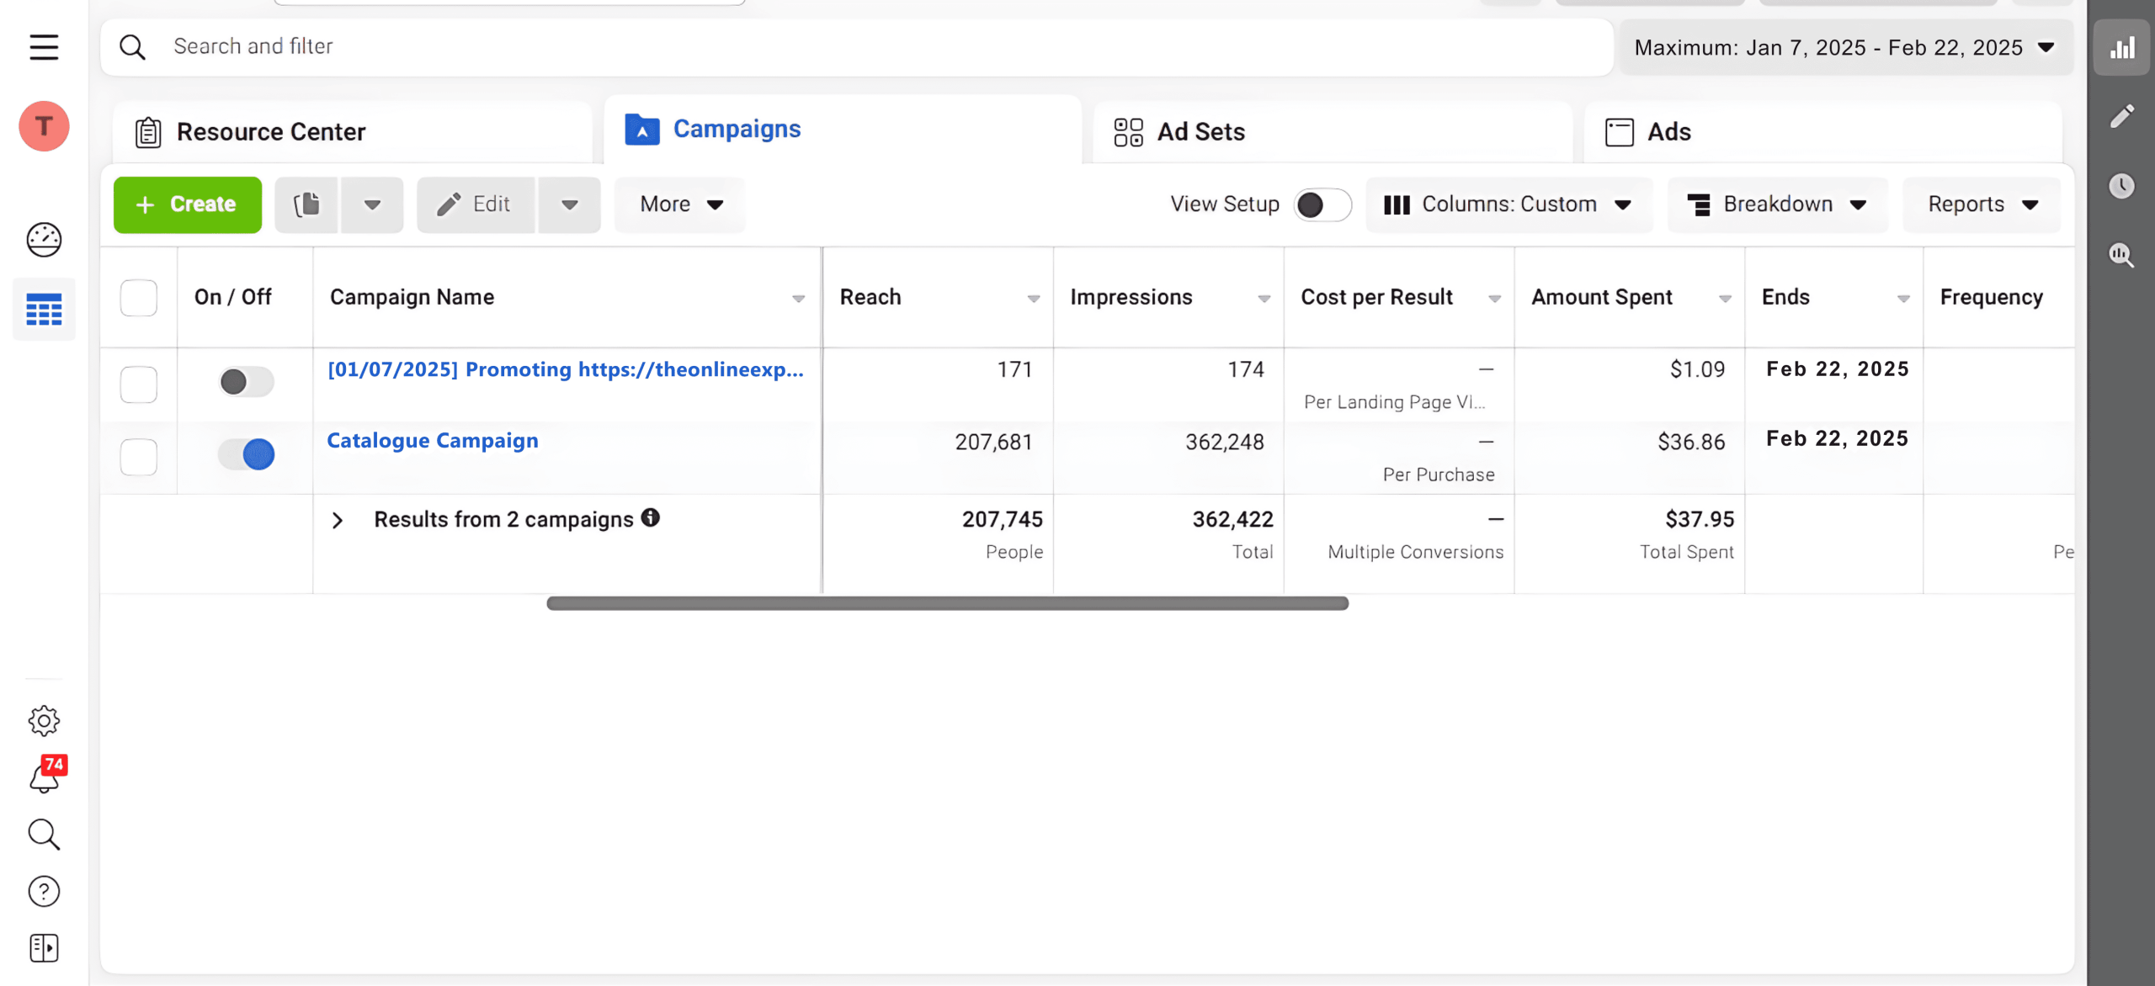Enable the View Setup switch

[x=1322, y=204]
